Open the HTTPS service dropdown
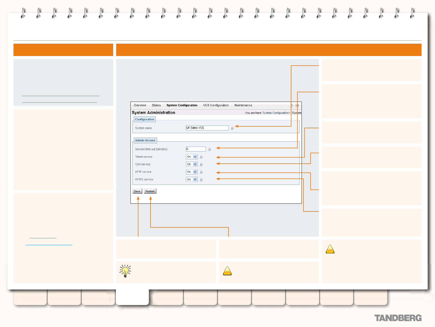 click(x=192, y=179)
